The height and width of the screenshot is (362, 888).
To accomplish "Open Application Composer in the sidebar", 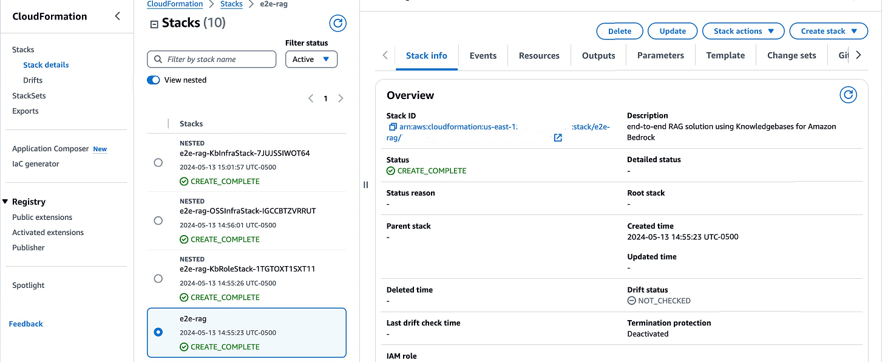I will coord(50,149).
